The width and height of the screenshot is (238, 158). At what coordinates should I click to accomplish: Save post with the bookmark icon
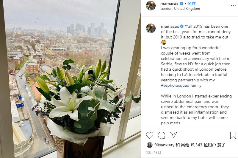pos(233,135)
